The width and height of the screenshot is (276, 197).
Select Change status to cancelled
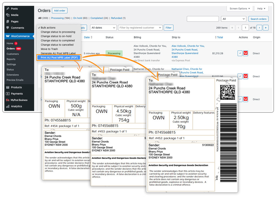click(x=57, y=45)
